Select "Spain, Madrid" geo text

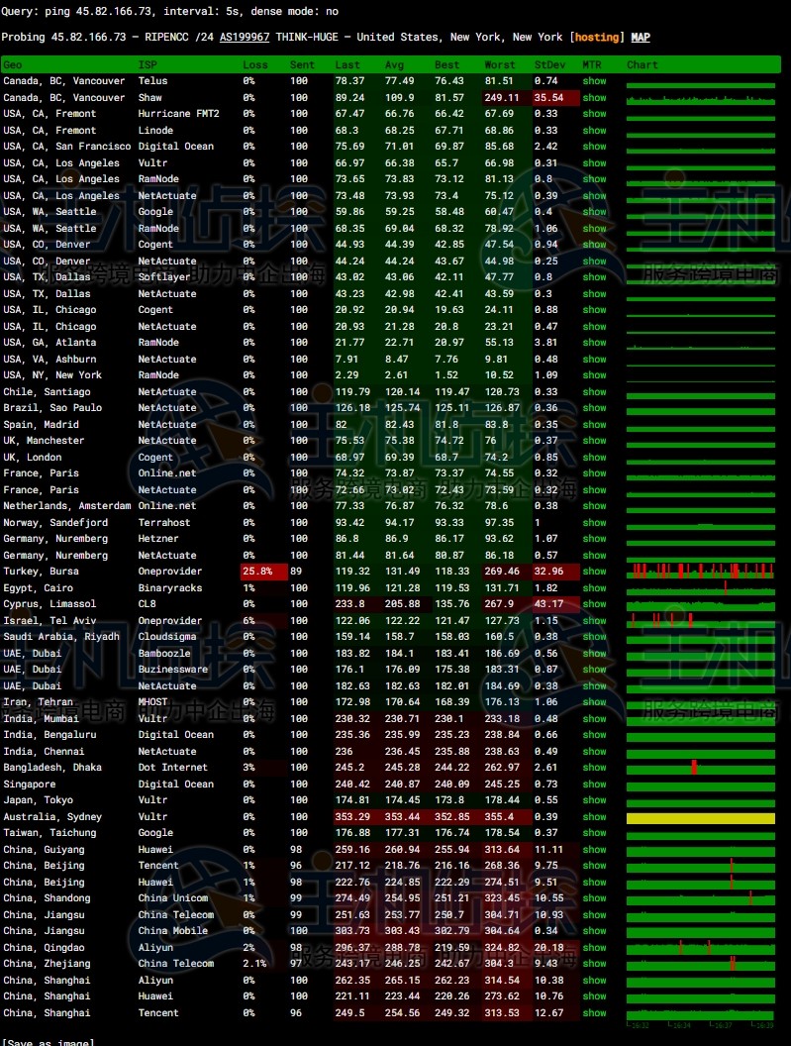(41, 424)
